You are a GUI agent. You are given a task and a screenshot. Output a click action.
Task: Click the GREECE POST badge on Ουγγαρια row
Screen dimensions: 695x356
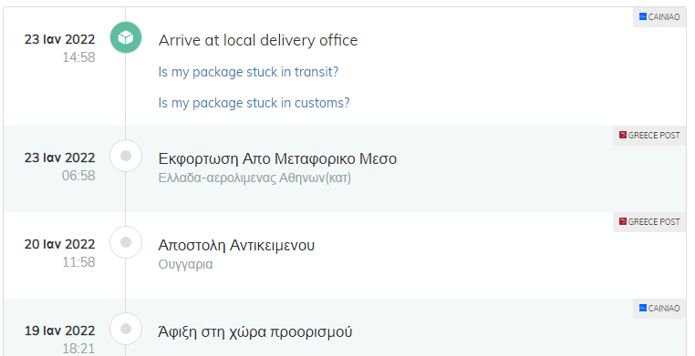[649, 221]
